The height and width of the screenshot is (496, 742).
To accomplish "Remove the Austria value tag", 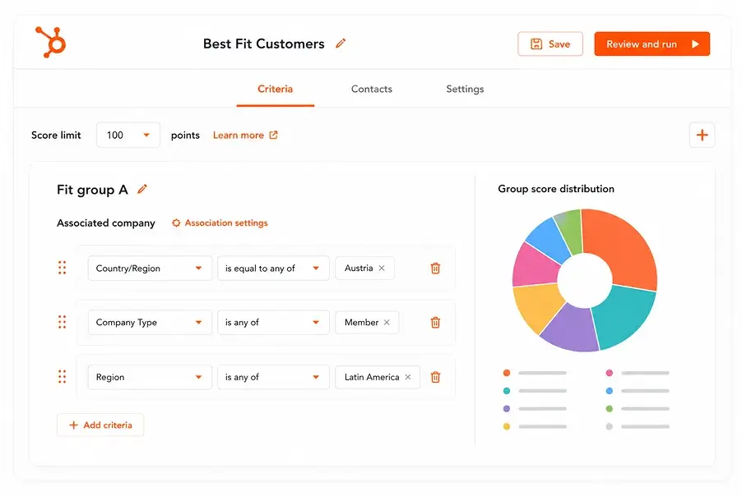I will pos(382,268).
